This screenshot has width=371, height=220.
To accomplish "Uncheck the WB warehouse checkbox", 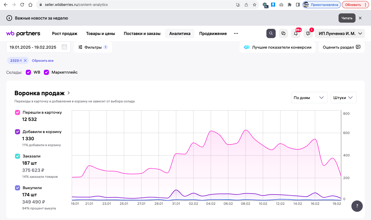I will [x=28, y=72].
